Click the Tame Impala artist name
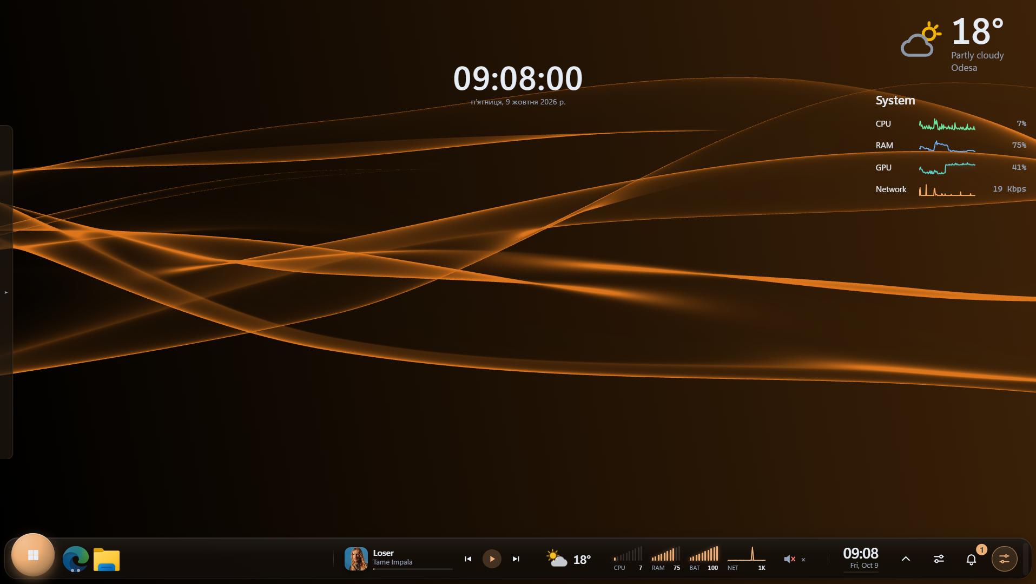Viewport: 1036px width, 584px height. (x=393, y=562)
